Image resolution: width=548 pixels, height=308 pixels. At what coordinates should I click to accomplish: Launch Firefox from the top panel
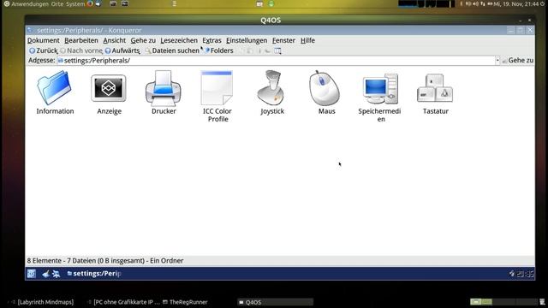click(x=90, y=3)
